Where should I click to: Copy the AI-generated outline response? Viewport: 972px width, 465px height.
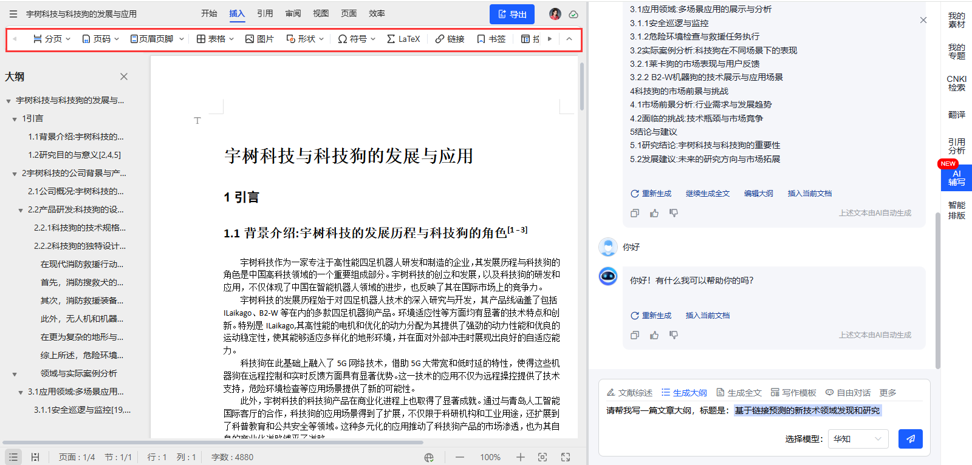(635, 213)
